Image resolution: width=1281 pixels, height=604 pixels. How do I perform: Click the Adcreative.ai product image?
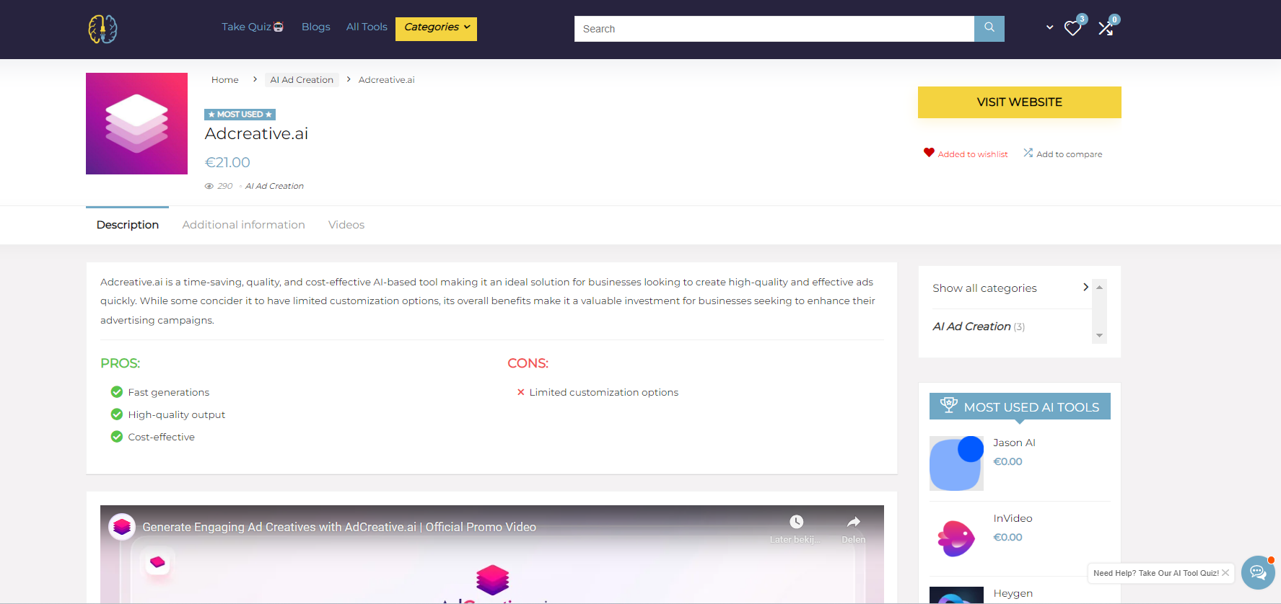point(136,123)
